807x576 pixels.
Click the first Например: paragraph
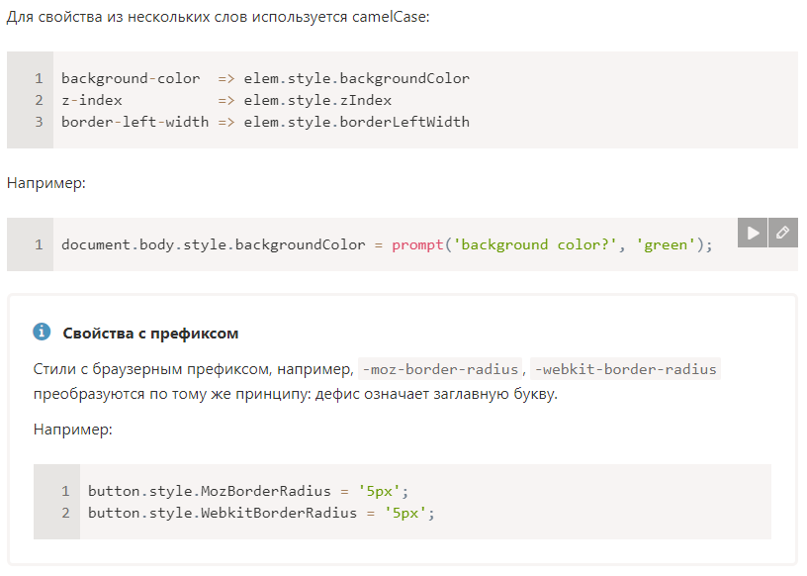tap(46, 183)
